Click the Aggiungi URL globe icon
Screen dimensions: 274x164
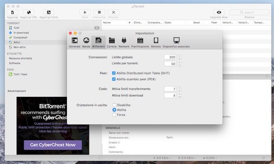coord(29,13)
